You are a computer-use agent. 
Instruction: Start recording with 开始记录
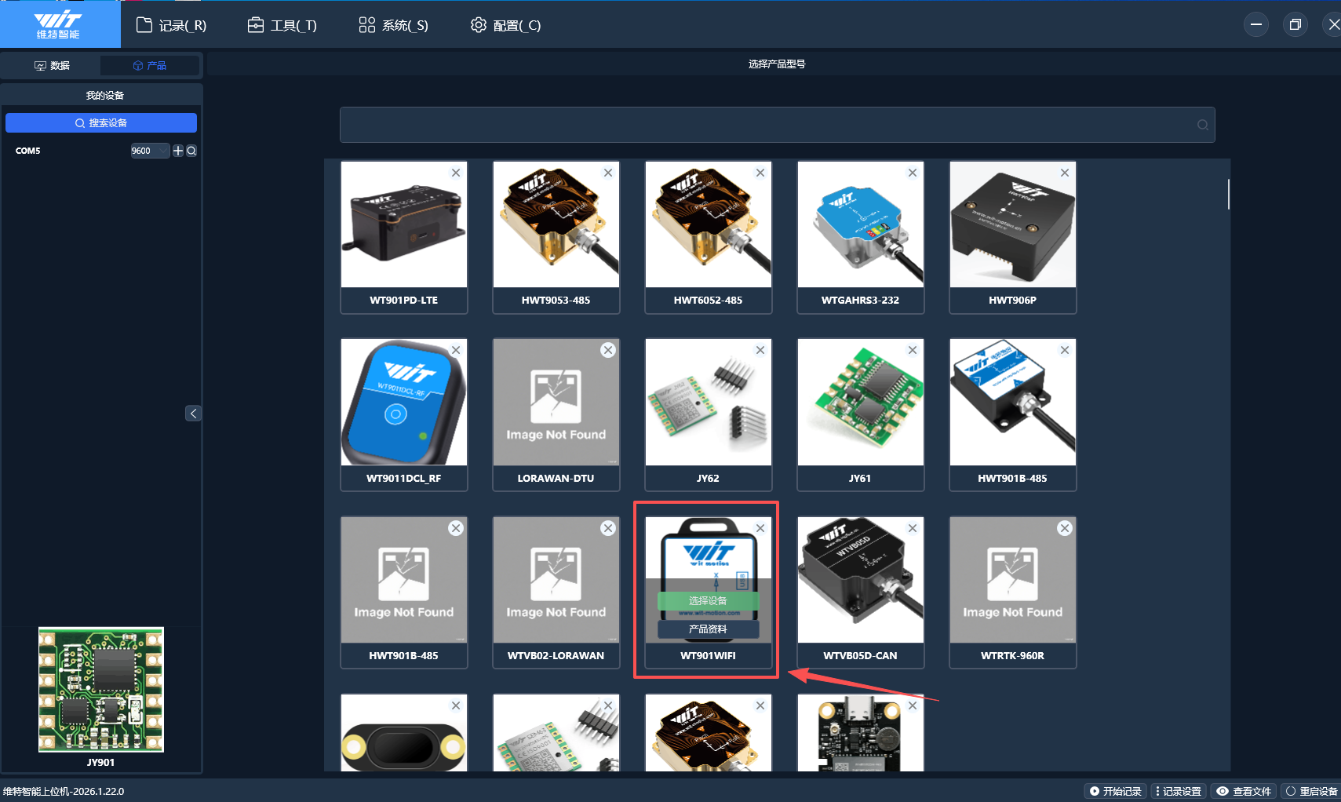(x=1116, y=791)
